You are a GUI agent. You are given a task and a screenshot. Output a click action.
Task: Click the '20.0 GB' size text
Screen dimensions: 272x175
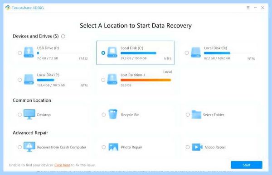(x=126, y=85)
